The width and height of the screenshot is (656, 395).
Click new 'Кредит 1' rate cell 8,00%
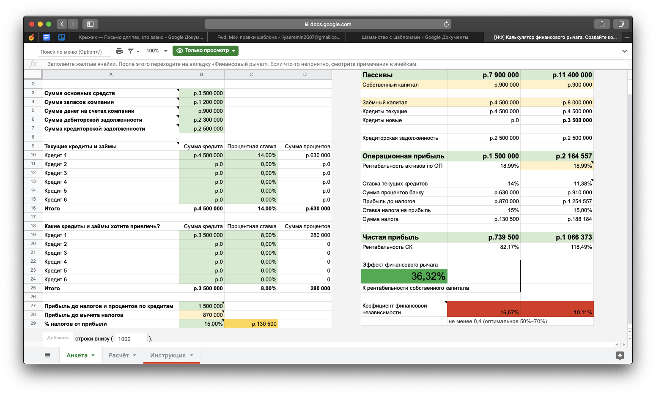pos(251,235)
